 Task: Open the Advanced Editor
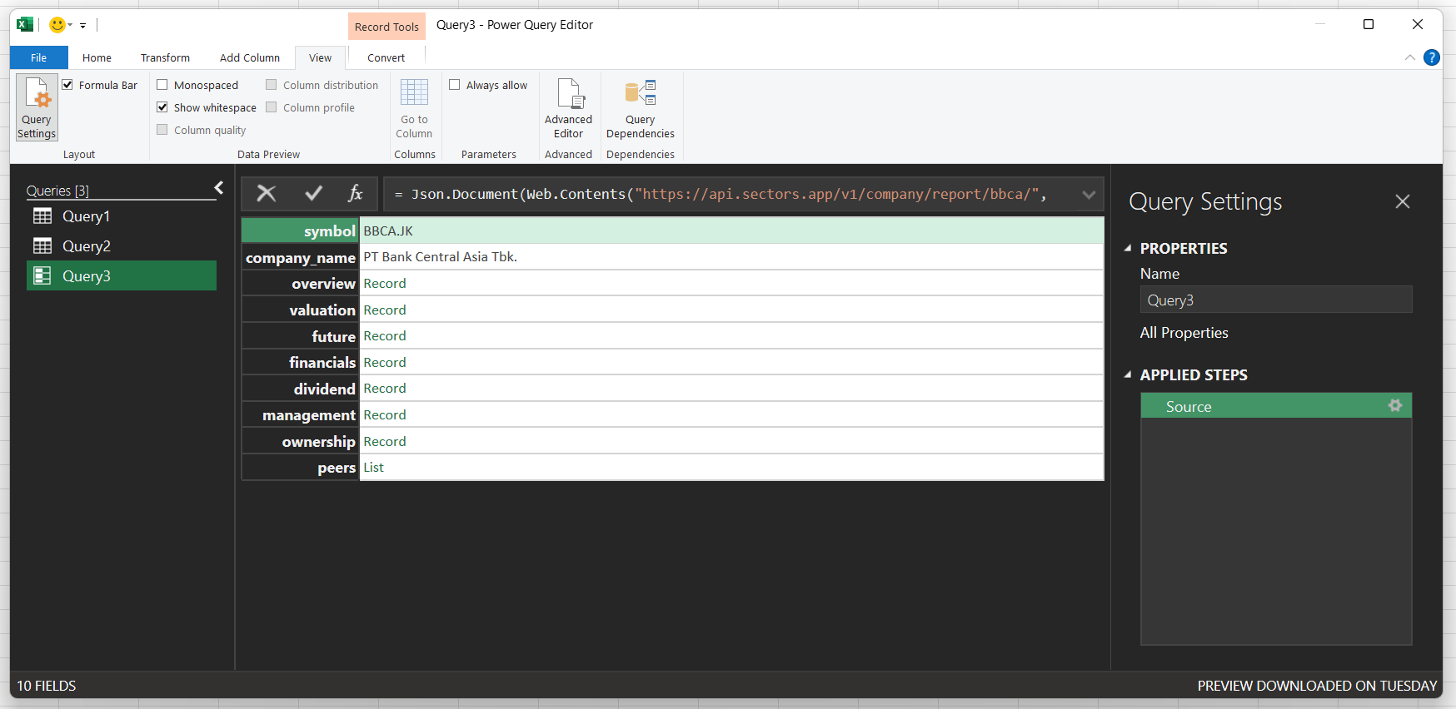568,108
